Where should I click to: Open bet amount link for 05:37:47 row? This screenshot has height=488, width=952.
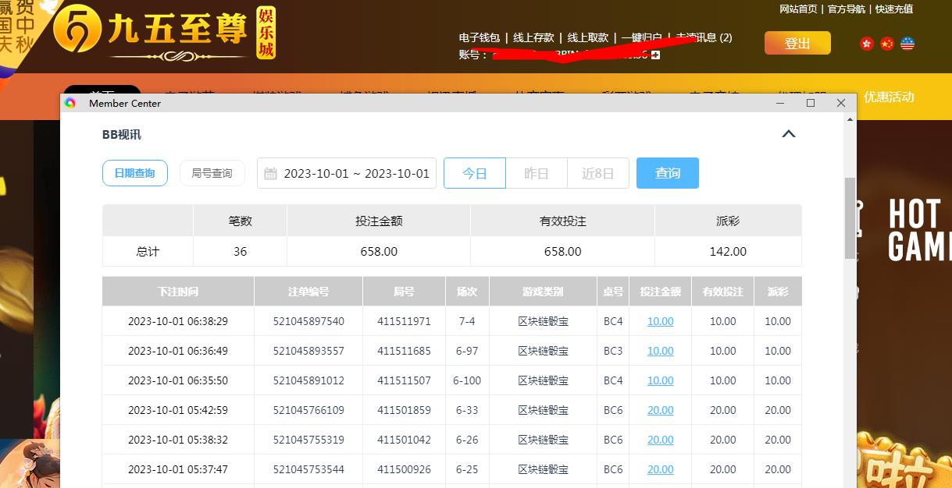point(661,469)
